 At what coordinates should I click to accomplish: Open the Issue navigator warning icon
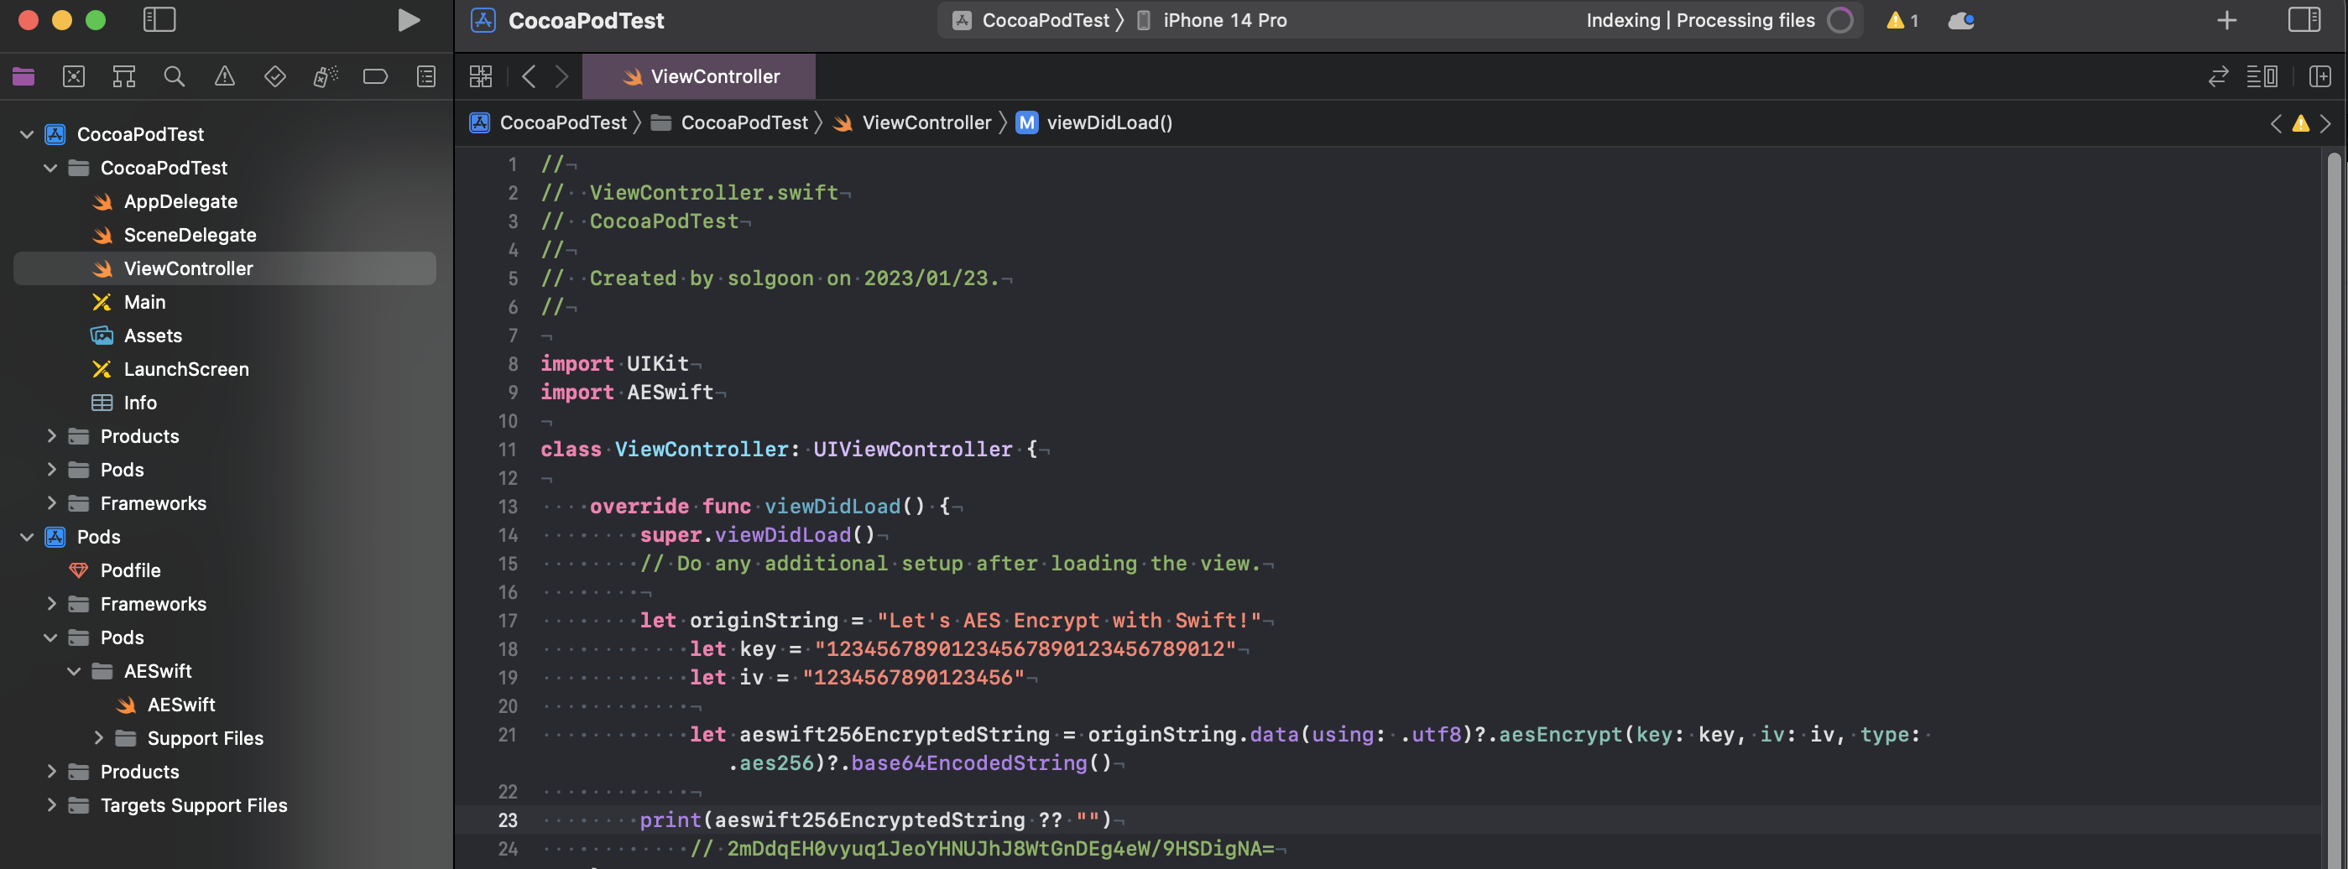pos(224,76)
